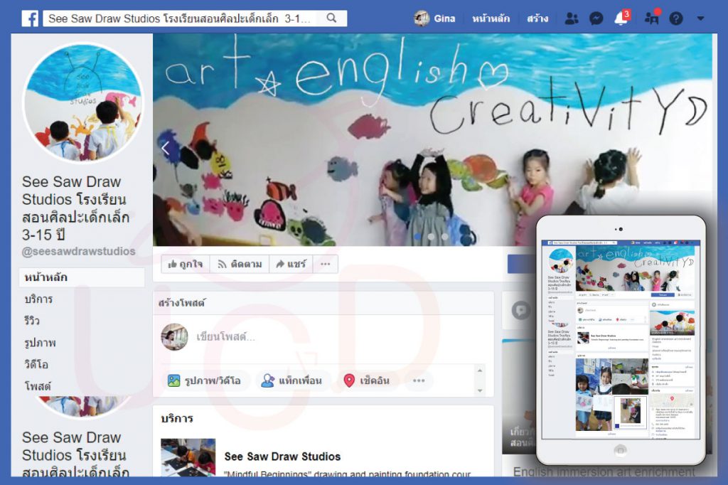Toggle the ถูกใจ like button
Image resolution: width=728 pixels, height=485 pixels.
pos(185,264)
